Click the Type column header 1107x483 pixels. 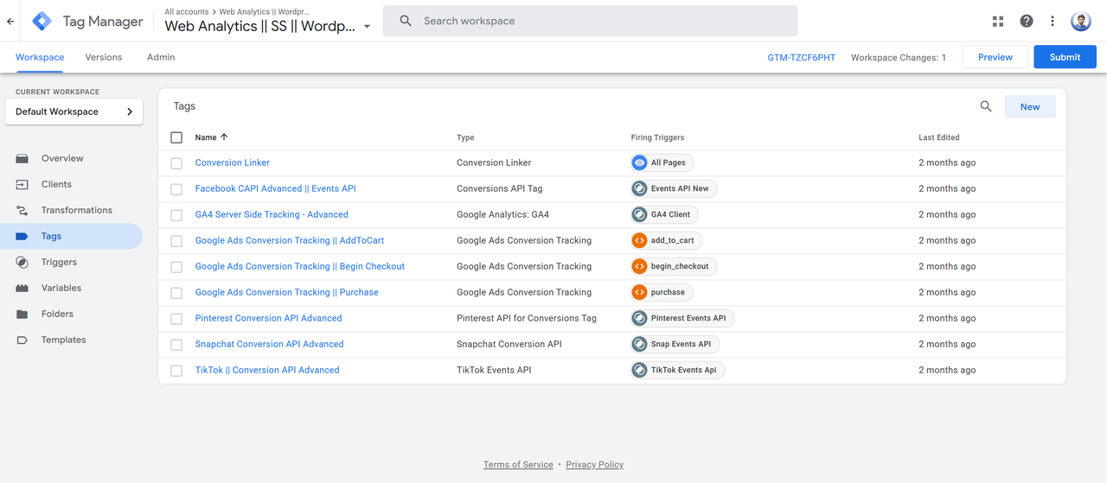tap(465, 137)
